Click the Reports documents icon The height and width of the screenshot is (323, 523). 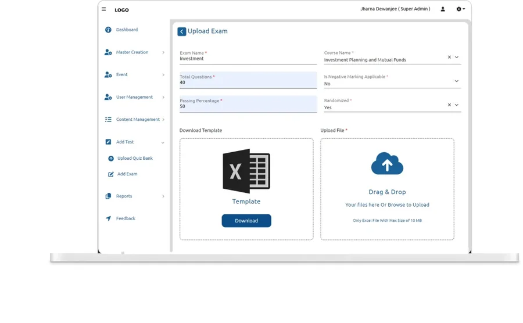pyautogui.click(x=108, y=196)
